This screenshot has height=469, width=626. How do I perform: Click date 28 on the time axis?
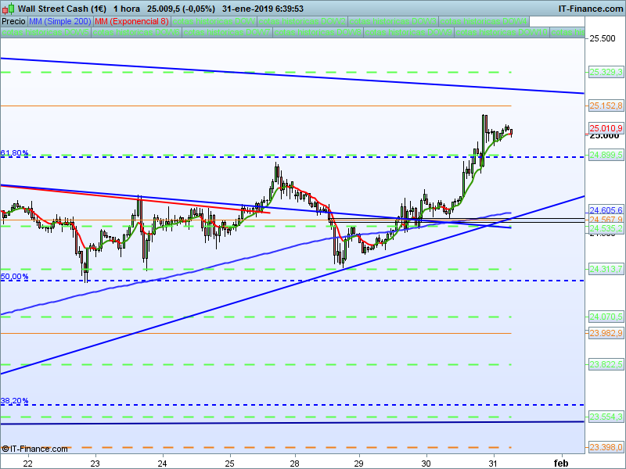[295, 463]
